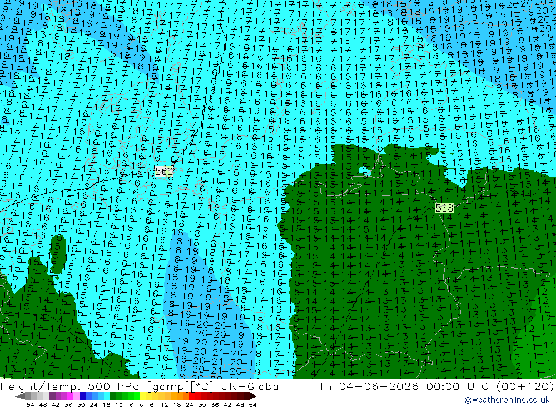The height and width of the screenshot is (407, 556).
Task: Click the yellow swatch above scale value 0
Action: pos(143,396)
